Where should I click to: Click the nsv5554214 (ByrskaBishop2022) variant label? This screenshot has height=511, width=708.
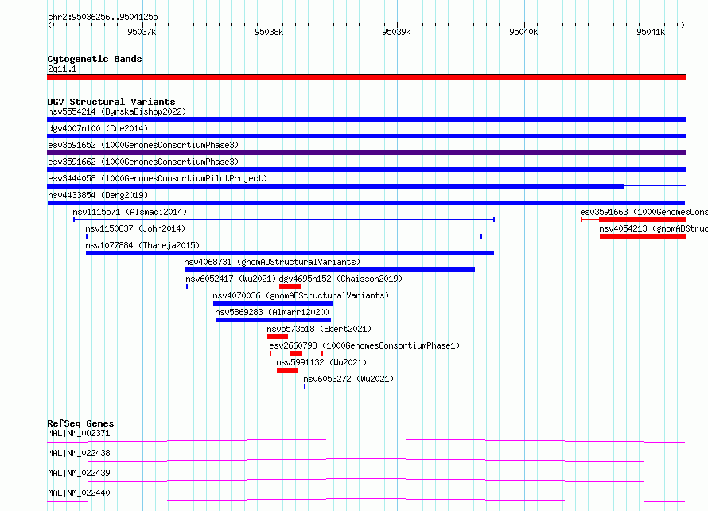click(x=117, y=111)
